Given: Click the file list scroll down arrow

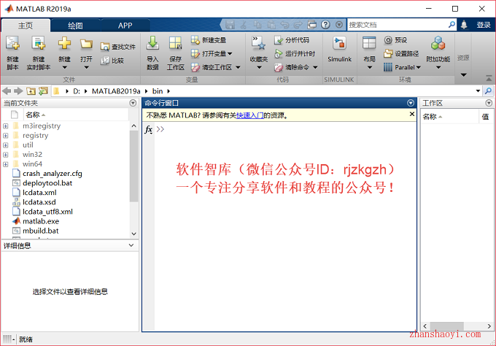Looking at the screenshot, I should tap(133, 234).
